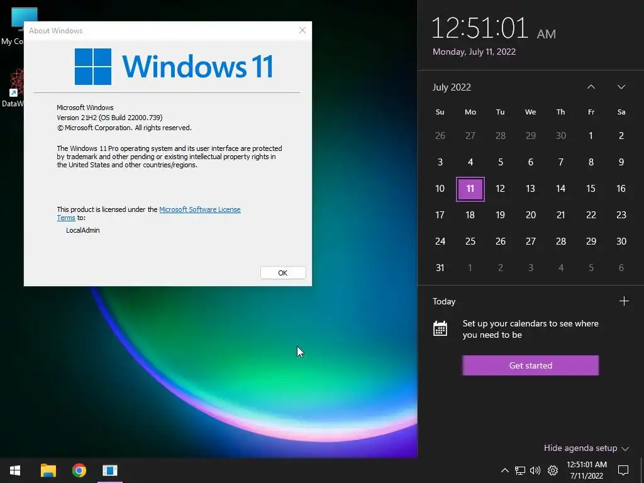Click the Show desktop sliver on the taskbar
Screen dimensions: 644x483
pos(642,470)
